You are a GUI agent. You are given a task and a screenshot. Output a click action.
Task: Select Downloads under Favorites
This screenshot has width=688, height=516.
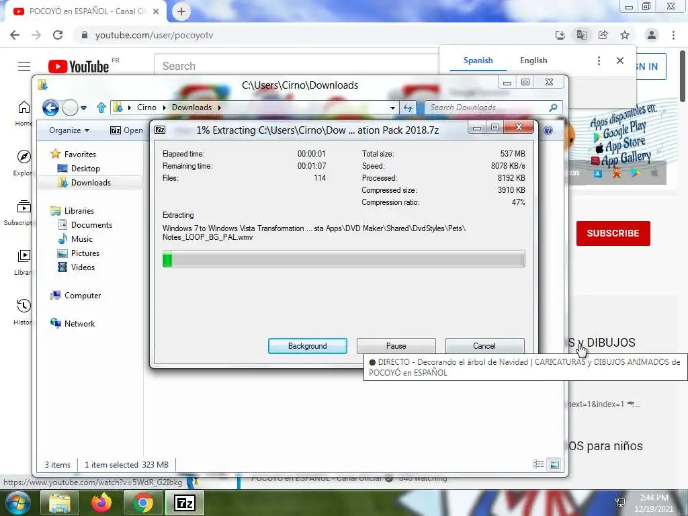pyautogui.click(x=84, y=183)
